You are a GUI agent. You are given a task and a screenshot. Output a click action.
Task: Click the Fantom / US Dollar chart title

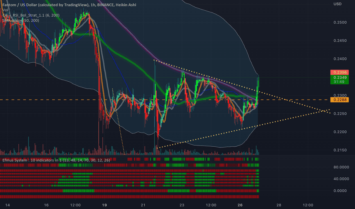click(x=69, y=5)
